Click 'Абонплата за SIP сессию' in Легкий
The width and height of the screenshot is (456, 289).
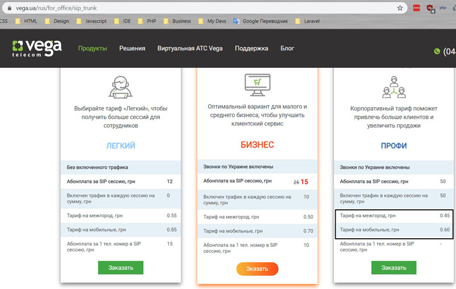coord(101,181)
